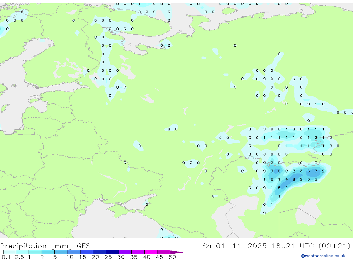Screen dimensions: 353x259
Task: Select the legend swatch between 5 and 10
Action: point(61,252)
